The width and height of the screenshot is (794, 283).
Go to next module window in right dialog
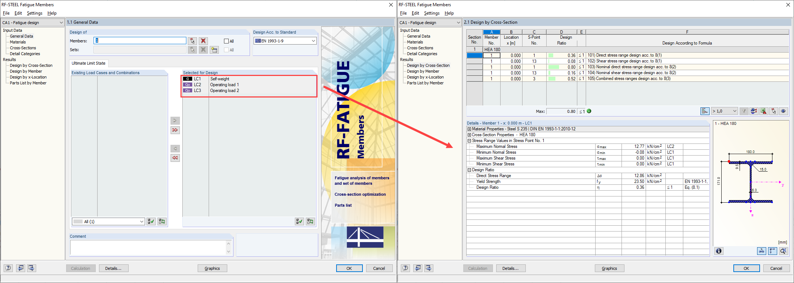tap(429, 268)
